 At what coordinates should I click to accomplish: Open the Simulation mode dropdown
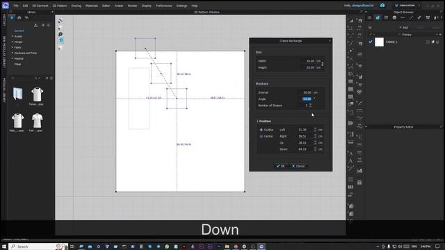[407, 6]
